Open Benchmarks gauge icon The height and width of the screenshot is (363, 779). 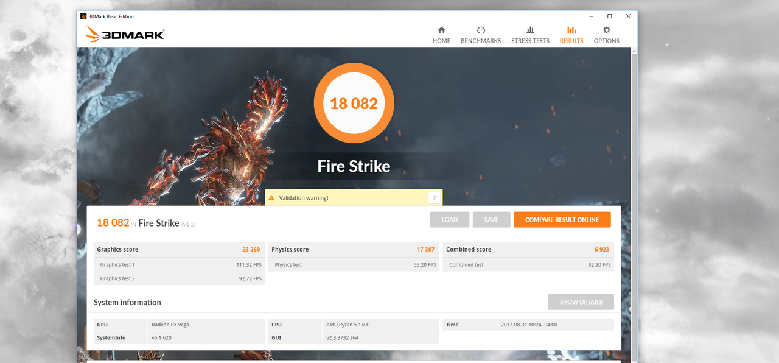[x=481, y=30]
